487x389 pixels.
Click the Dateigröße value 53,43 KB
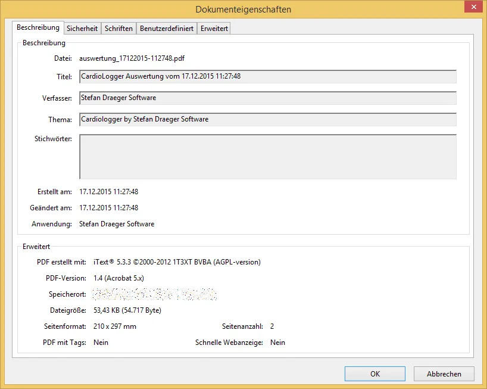click(127, 310)
